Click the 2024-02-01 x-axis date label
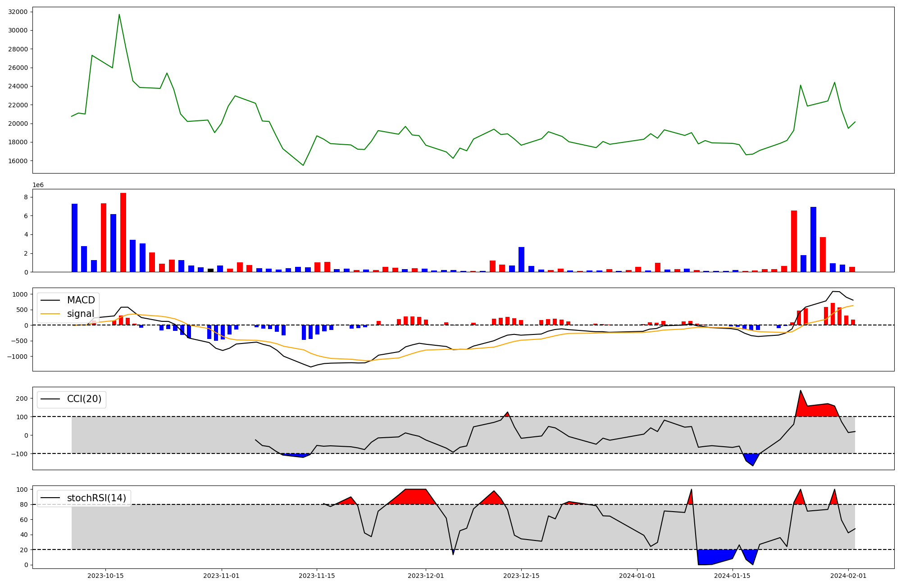 tap(848, 576)
